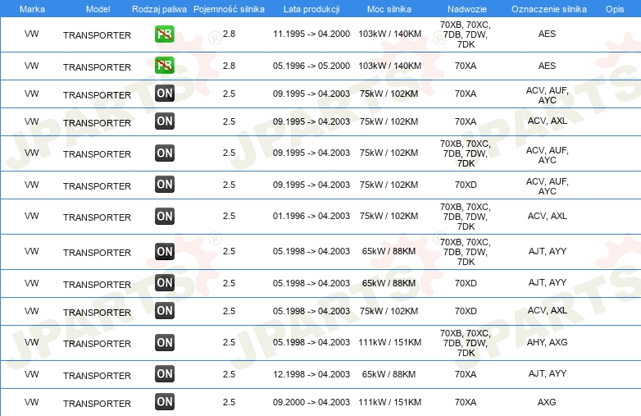Click the Oznaczenie silnika column header
This screenshot has height=416, width=641.
click(x=549, y=9)
